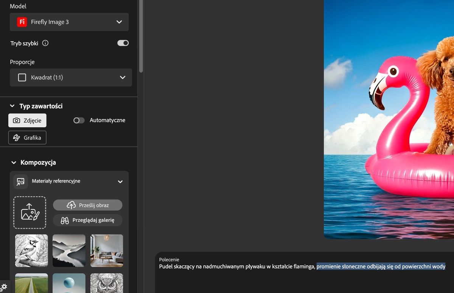Select the owl mandala reference thumbnail
Viewport: 454px width, 293px height.
click(107, 283)
